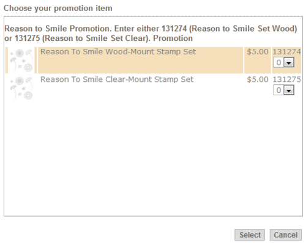Confirm choice with the Select button
This screenshot has width=306, height=243.
coord(250,235)
